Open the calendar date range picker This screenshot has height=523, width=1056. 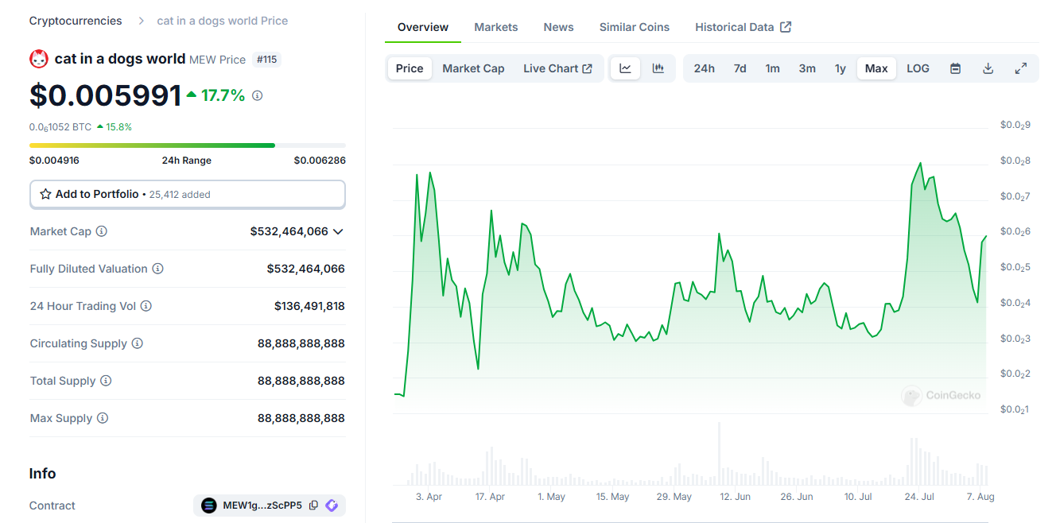click(955, 68)
